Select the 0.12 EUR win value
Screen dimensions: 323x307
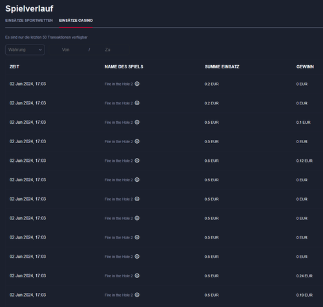[x=304, y=161]
